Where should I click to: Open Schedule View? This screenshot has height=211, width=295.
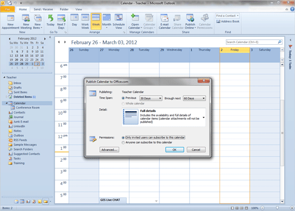(x=119, y=22)
